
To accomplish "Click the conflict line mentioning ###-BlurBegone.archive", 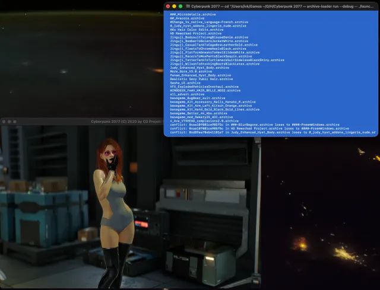I will coord(255,125).
